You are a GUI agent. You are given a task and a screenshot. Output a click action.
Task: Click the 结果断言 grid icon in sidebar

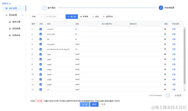coord(10,35)
